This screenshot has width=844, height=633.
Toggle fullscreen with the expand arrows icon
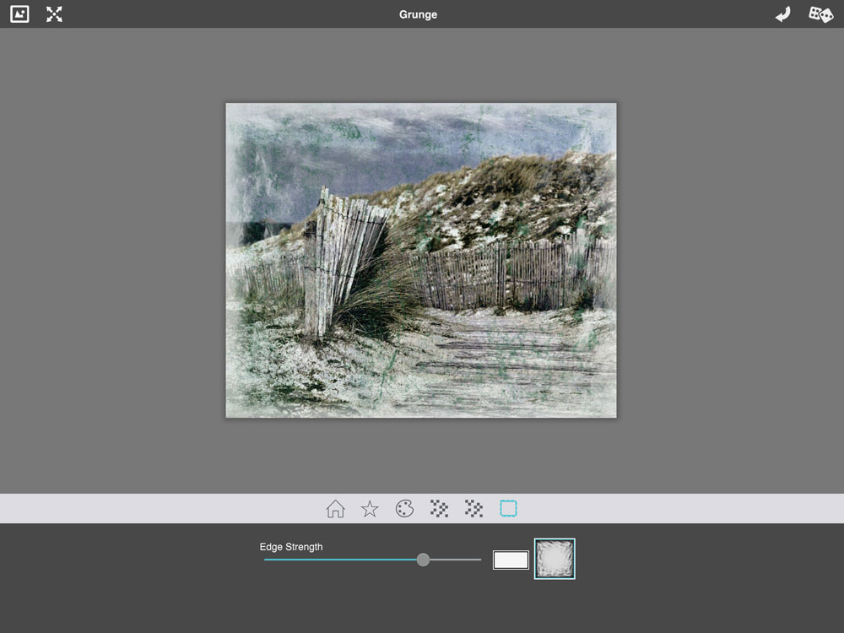click(54, 14)
